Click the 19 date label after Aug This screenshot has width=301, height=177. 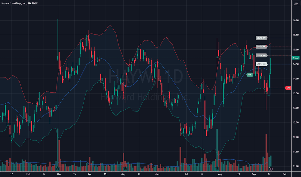(238, 174)
